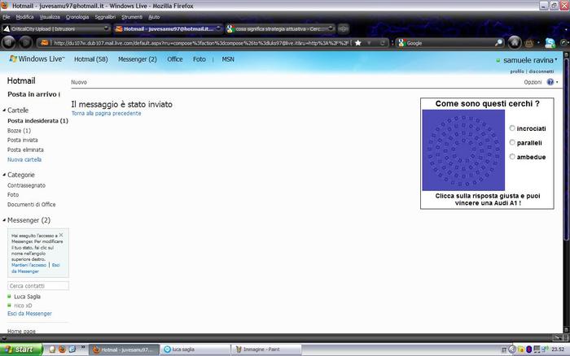Viewport: 570px width, 356px height.
Task: Switch to the Immagine - Paint taskbar window
Action: pyautogui.click(x=266, y=349)
